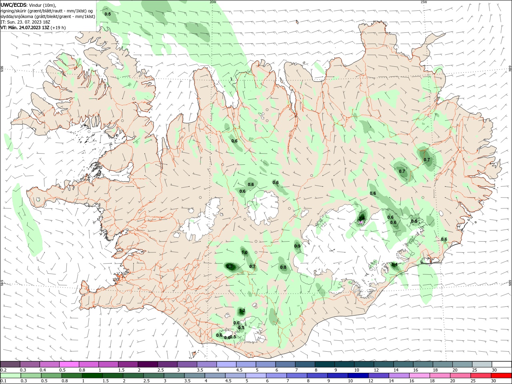Screen dimensions: 512x384
Task: Click the 0.8 precipitation value on the map
Action: tap(283, 267)
